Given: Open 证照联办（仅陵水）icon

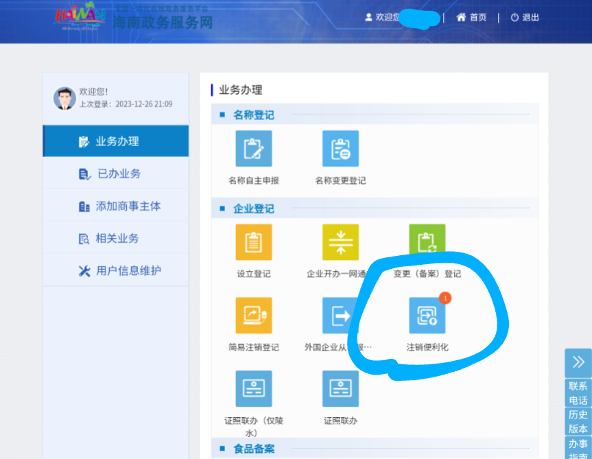Looking at the screenshot, I should [x=254, y=389].
